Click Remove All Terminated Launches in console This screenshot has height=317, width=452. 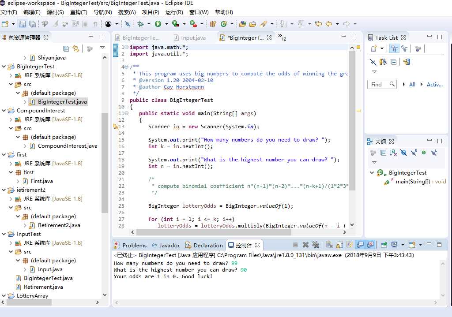pos(316,245)
